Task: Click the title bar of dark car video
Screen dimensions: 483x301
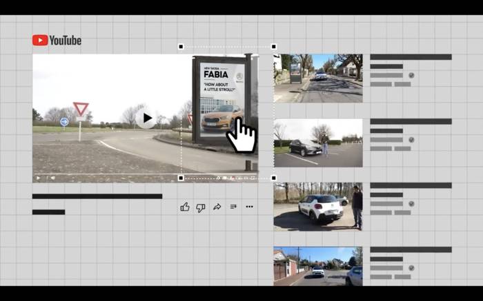Action: coord(411,121)
